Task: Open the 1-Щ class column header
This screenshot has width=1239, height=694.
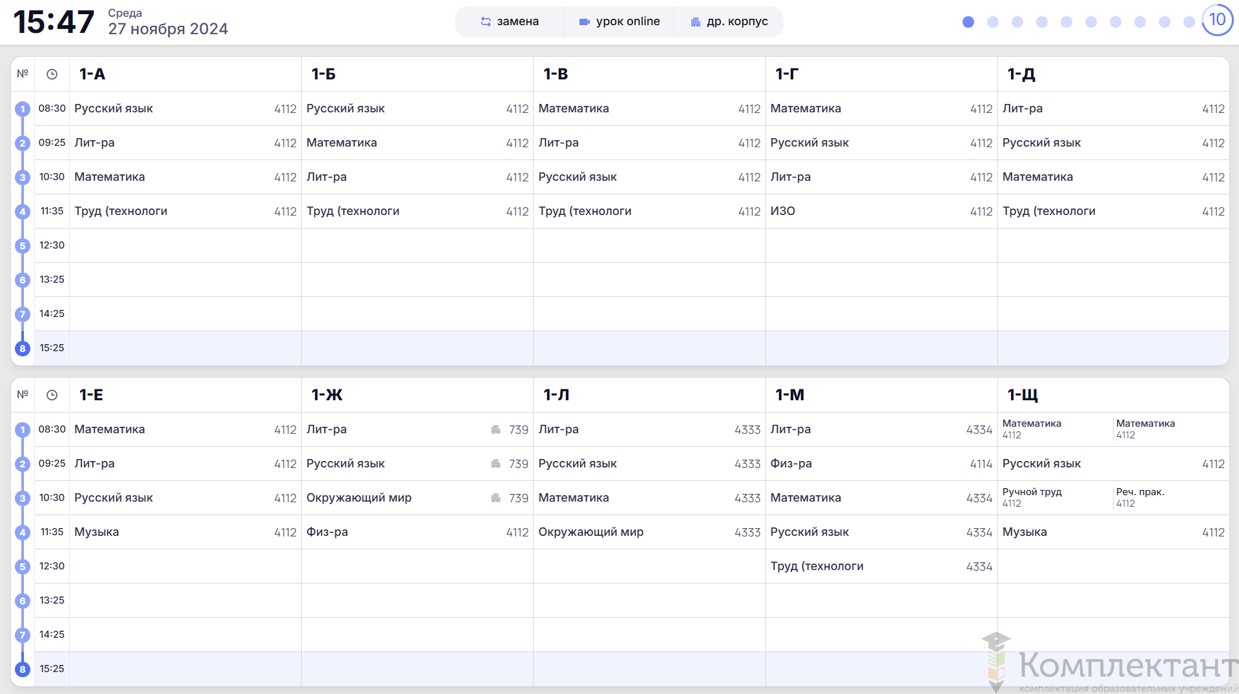Action: (x=1023, y=395)
